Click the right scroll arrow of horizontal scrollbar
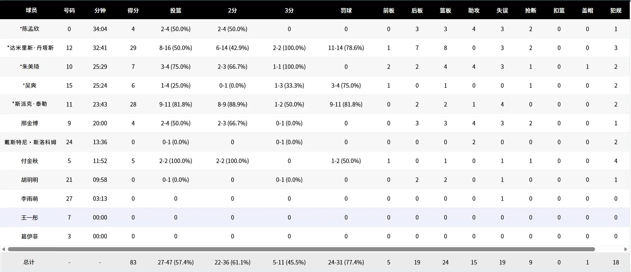This screenshot has width=631, height=272. [626, 249]
